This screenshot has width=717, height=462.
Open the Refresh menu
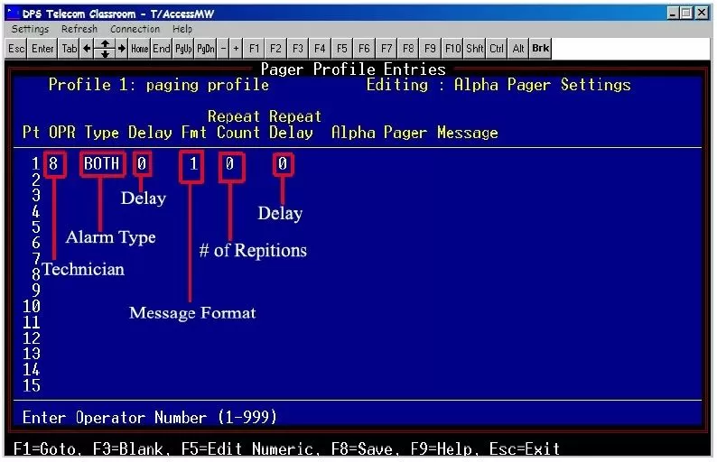(x=79, y=29)
